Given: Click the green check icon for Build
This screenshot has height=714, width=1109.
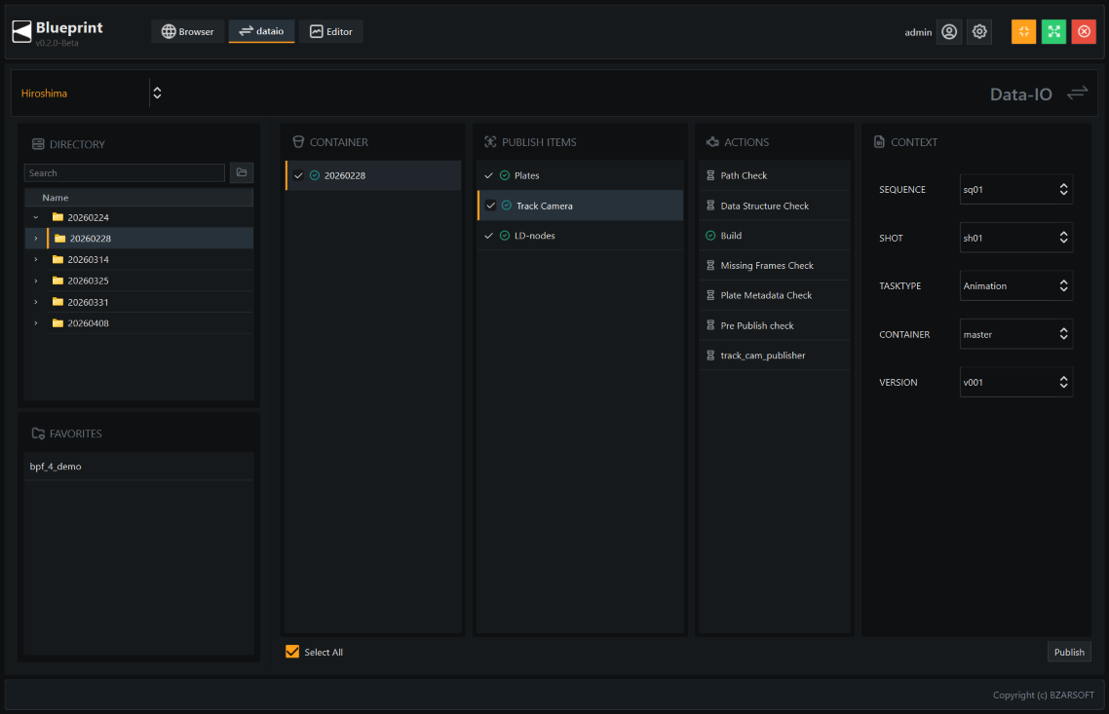Looking at the screenshot, I should (x=710, y=236).
